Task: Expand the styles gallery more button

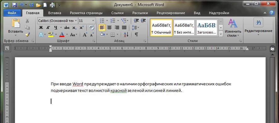Action: (x=221, y=34)
